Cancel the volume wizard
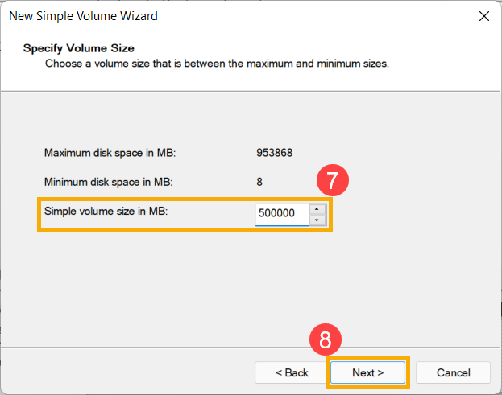 click(x=453, y=372)
